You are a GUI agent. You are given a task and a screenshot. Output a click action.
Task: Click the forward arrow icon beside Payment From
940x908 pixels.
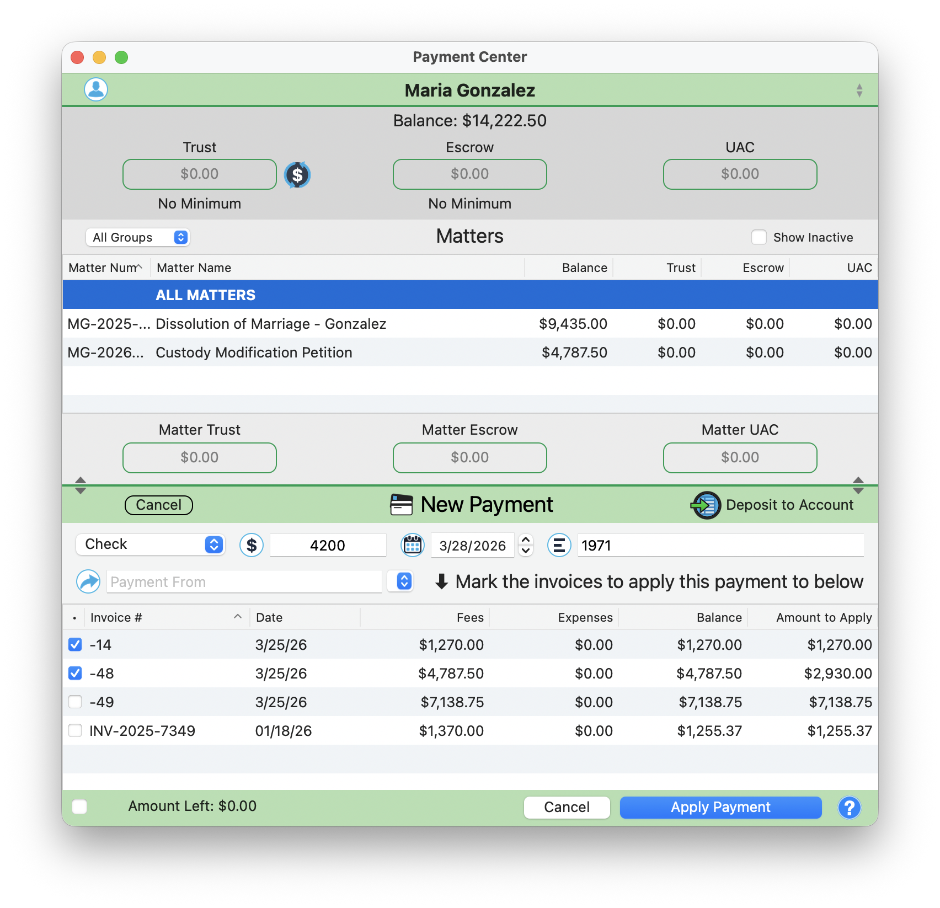[88, 581]
